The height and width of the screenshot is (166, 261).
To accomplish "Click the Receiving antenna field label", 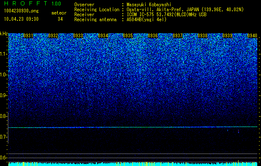I will [x=95, y=20].
